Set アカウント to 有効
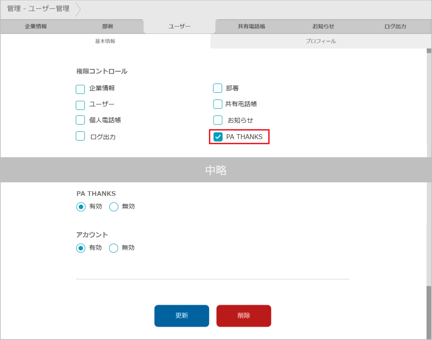The height and width of the screenshot is (340, 432). click(81, 248)
